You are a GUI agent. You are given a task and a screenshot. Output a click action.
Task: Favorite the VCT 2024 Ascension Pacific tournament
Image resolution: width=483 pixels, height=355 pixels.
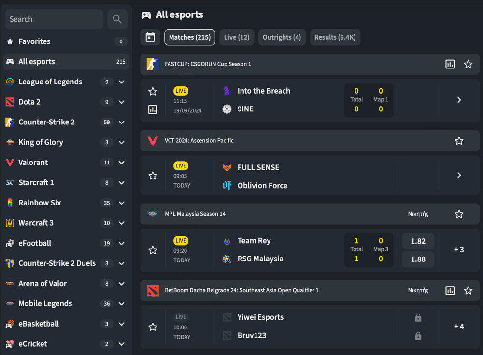click(x=459, y=141)
